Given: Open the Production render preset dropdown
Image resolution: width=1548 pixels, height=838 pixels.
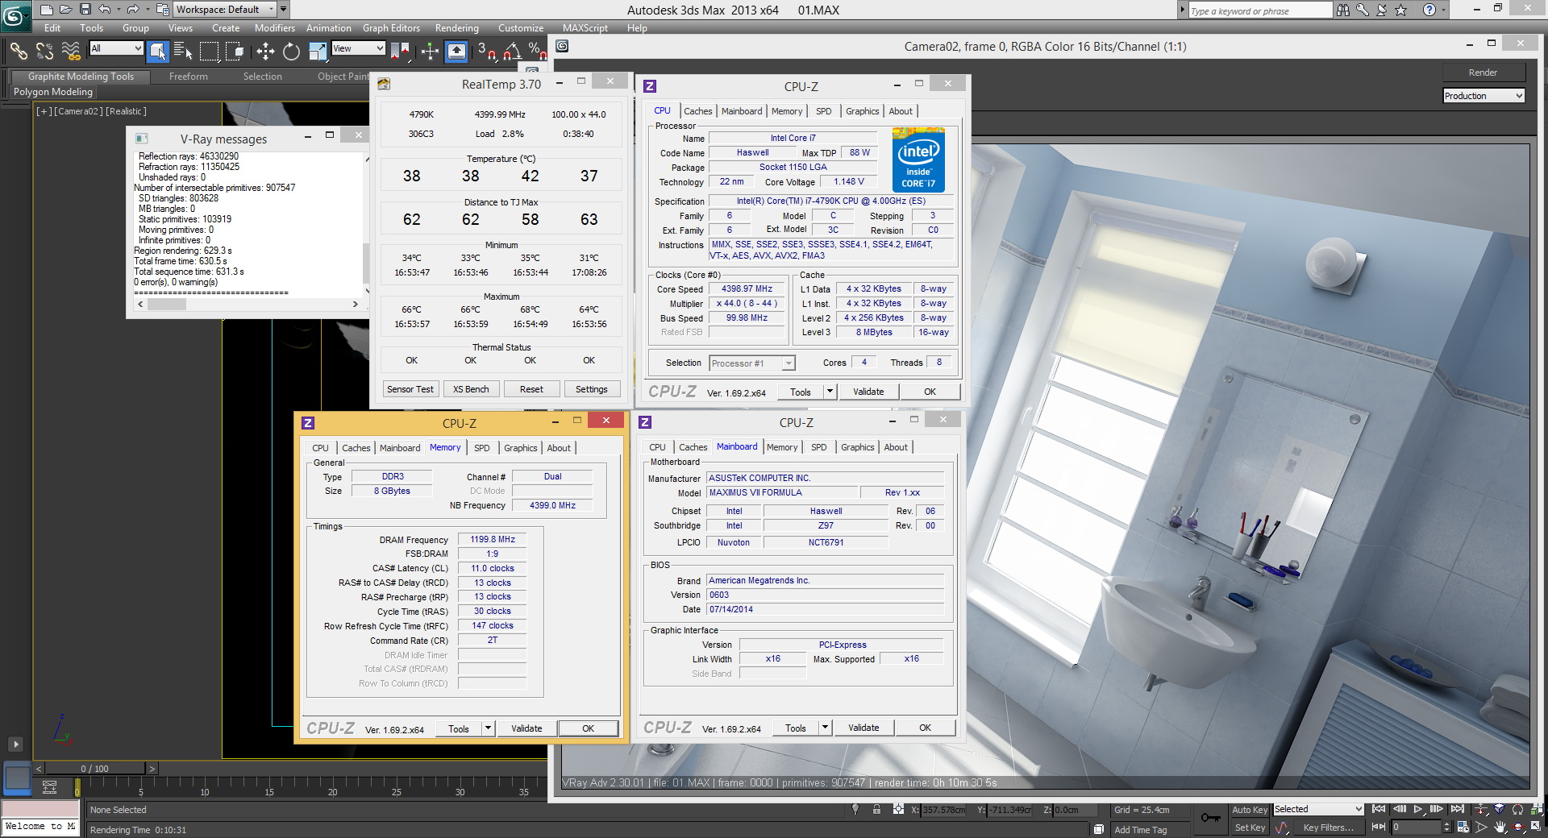Looking at the screenshot, I should tap(1483, 95).
